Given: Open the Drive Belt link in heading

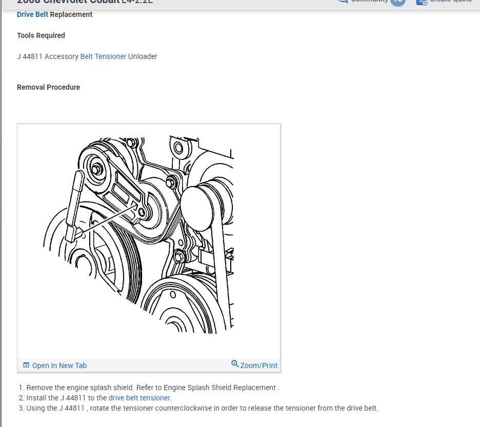Looking at the screenshot, I should tap(32, 14).
